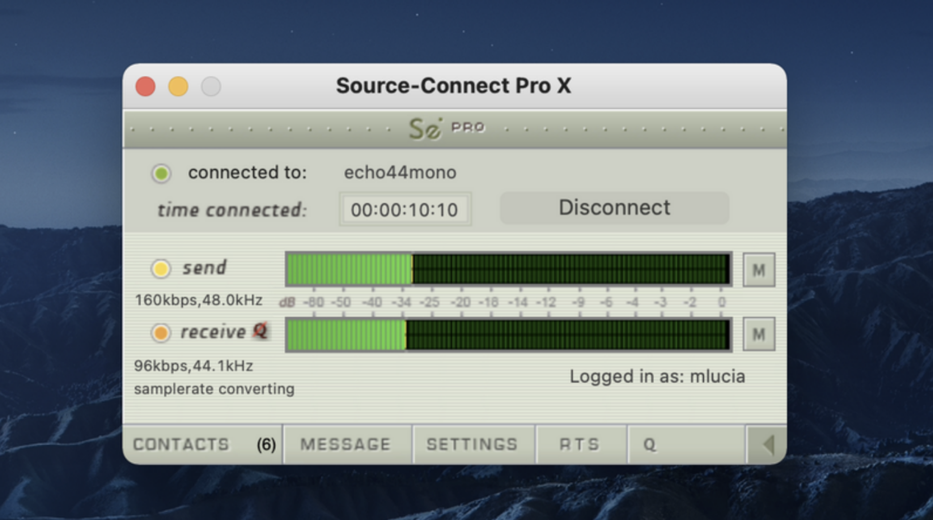Click the echo44mono connected contact name
Image resolution: width=933 pixels, height=520 pixels.
[x=400, y=172]
